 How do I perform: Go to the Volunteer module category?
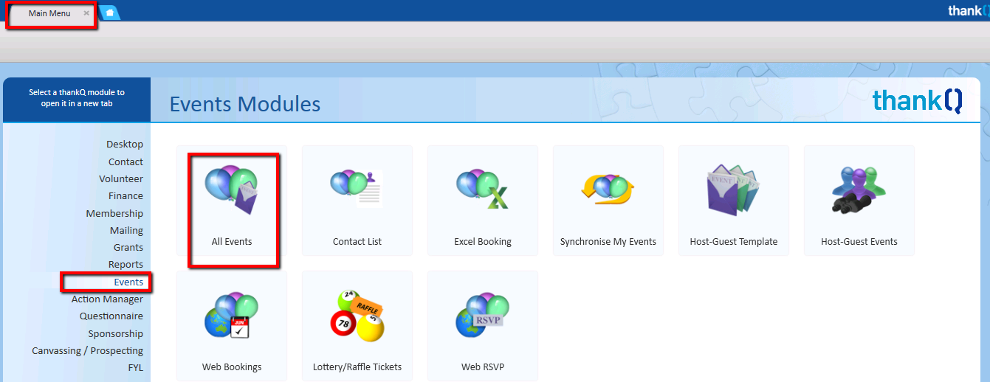tap(121, 178)
